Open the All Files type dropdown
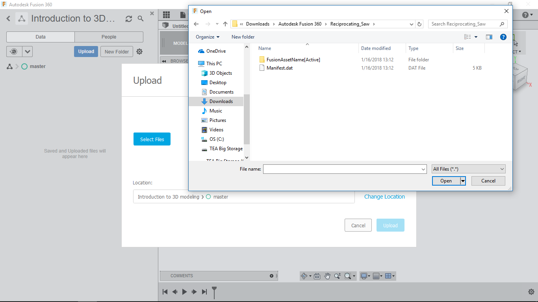Viewport: 538px width, 302px height. (469, 169)
